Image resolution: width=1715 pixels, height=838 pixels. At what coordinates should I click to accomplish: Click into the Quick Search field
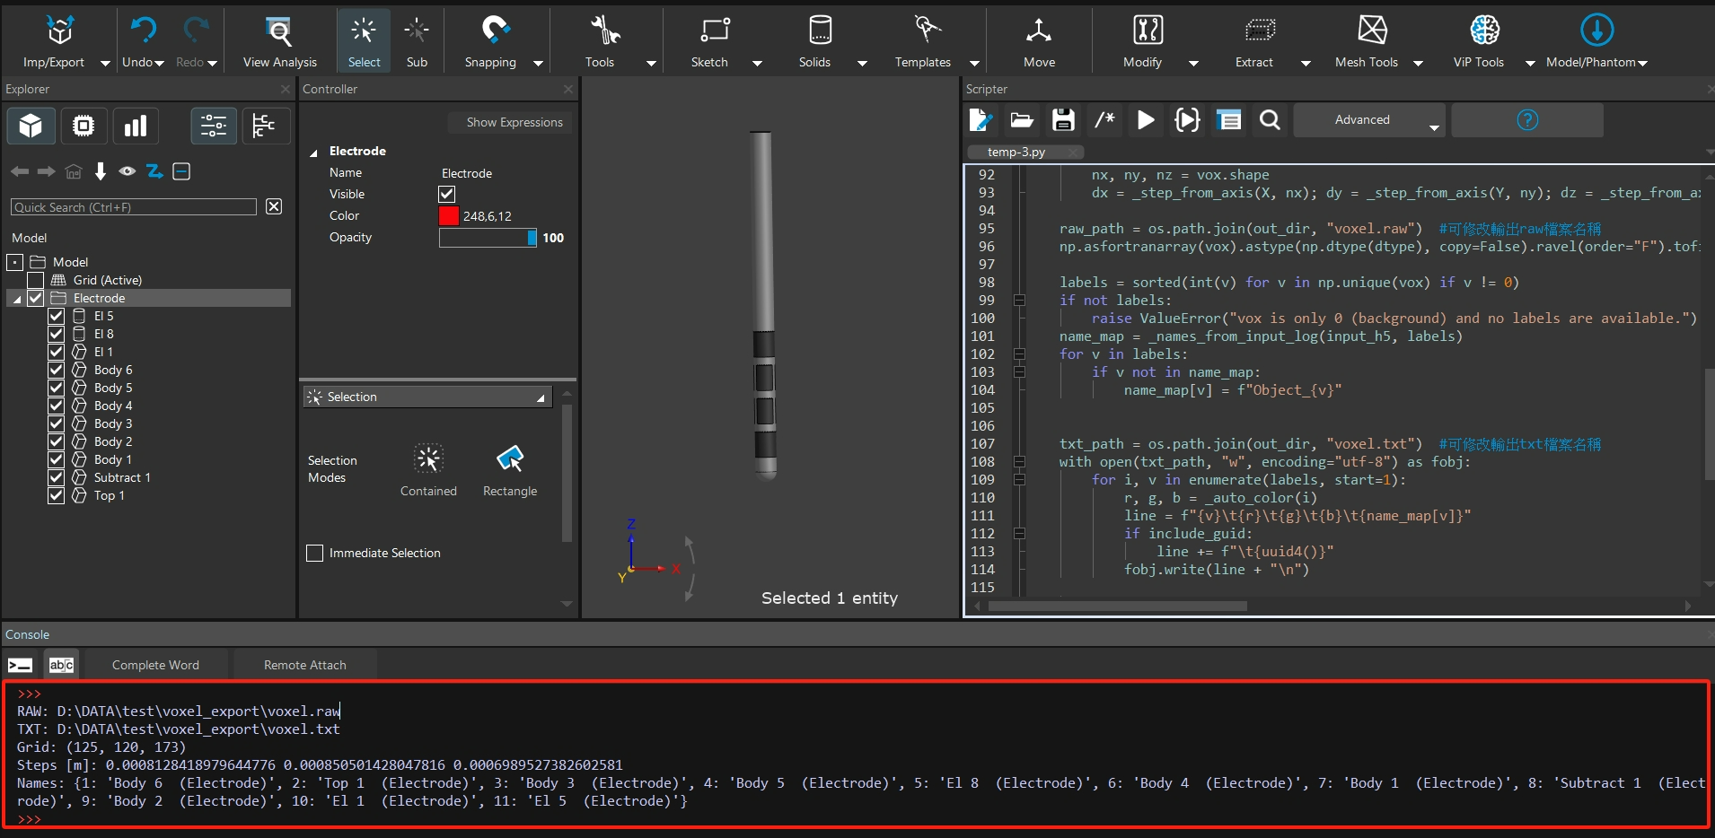coord(134,207)
